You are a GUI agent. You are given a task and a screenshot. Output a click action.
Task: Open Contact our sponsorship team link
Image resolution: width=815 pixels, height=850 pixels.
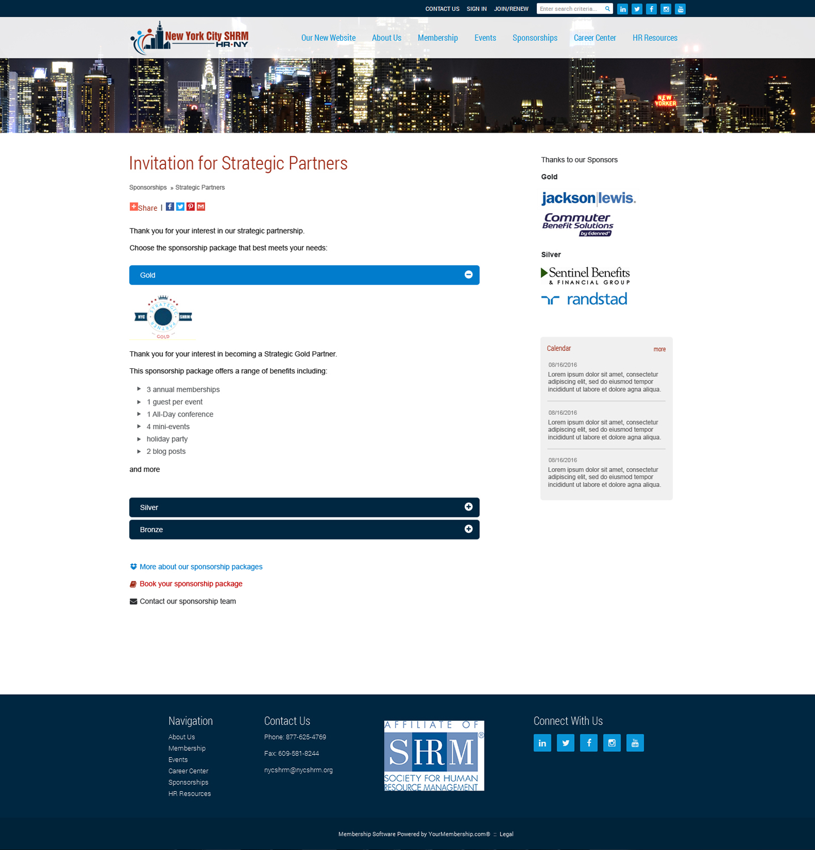tap(188, 601)
